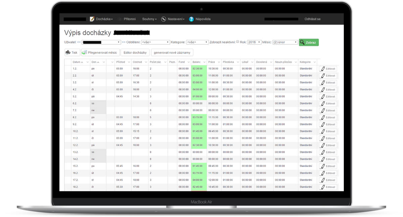This screenshot has width=403, height=217.
Task: Open the Uživatel dropdown
Action: [x=101, y=42]
